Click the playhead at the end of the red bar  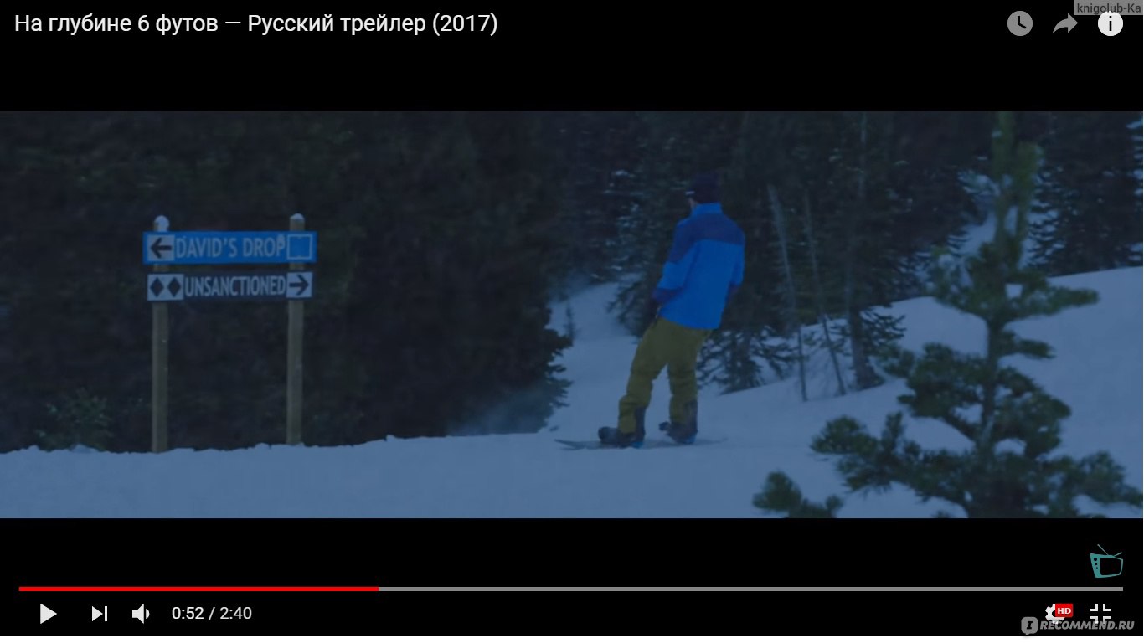[x=379, y=589]
